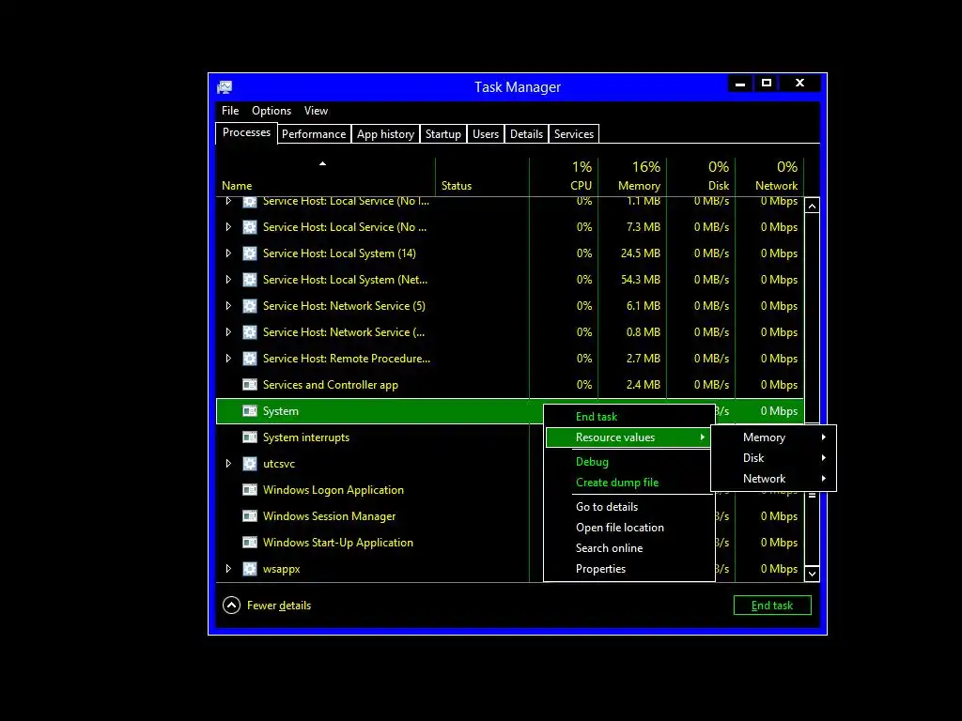Open the View menu
Screen dimensions: 962x721
point(316,111)
